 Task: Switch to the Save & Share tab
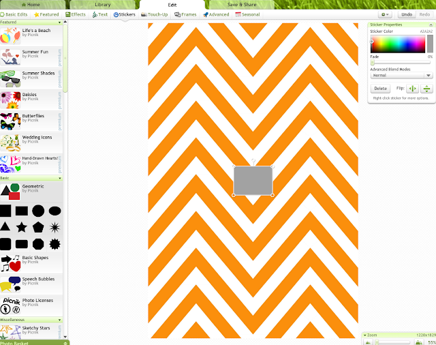[242, 5]
